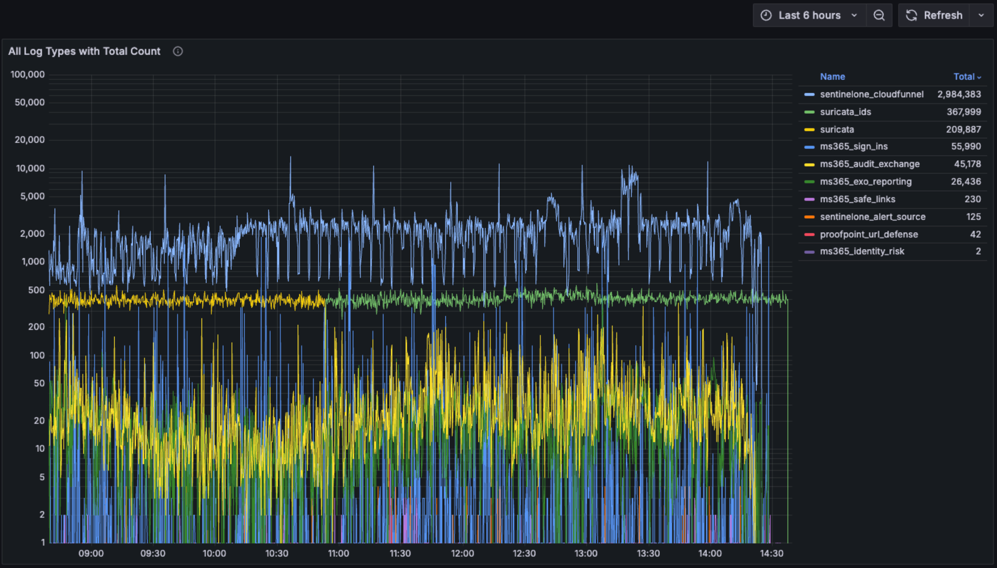
Task: Click sentinelone_alert_source orange color swatch
Action: (809, 217)
